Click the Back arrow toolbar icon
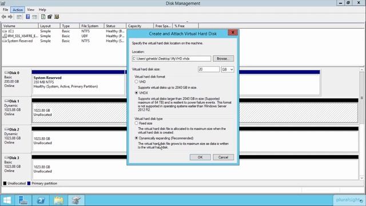 pyautogui.click(x=4, y=17)
